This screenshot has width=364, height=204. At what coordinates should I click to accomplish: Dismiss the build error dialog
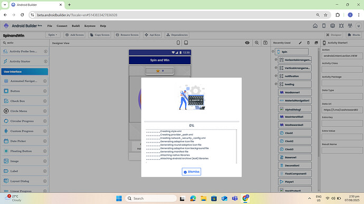tap(191, 171)
